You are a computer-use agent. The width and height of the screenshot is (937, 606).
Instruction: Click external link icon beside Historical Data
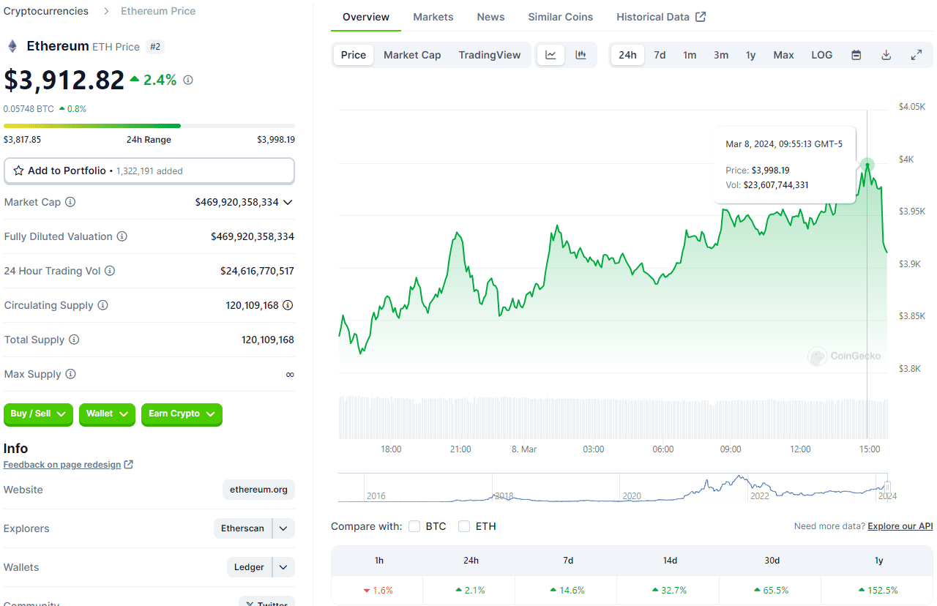(701, 17)
